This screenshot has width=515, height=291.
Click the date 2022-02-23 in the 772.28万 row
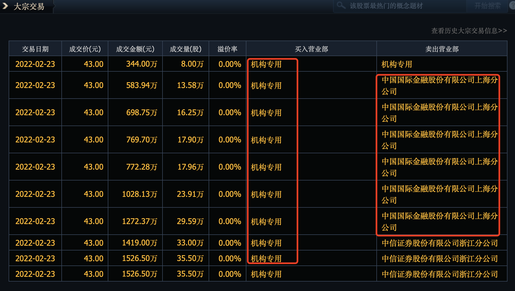(35, 167)
